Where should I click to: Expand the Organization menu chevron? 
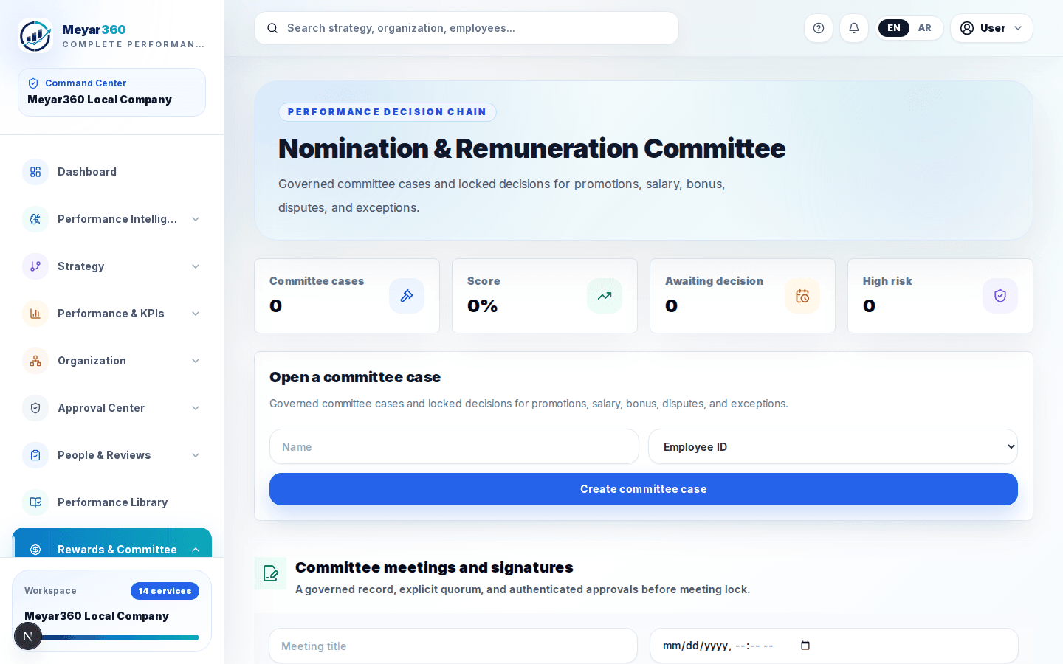[196, 361]
